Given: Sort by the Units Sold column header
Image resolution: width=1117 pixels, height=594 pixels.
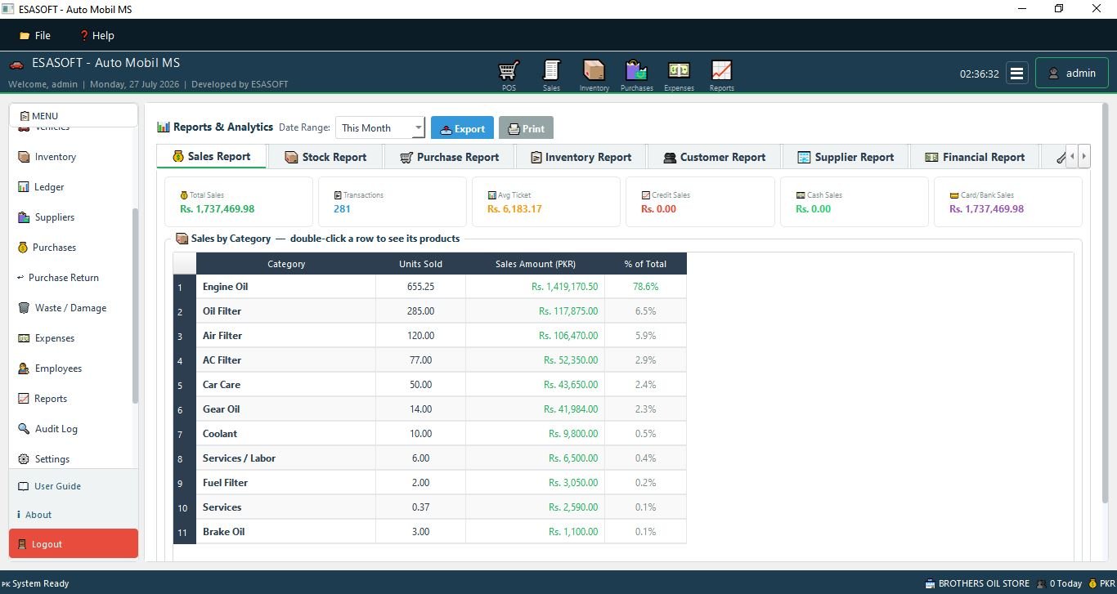Looking at the screenshot, I should click(420, 264).
